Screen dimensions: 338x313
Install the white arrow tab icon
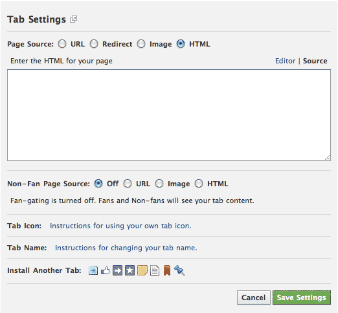pyautogui.click(x=117, y=270)
